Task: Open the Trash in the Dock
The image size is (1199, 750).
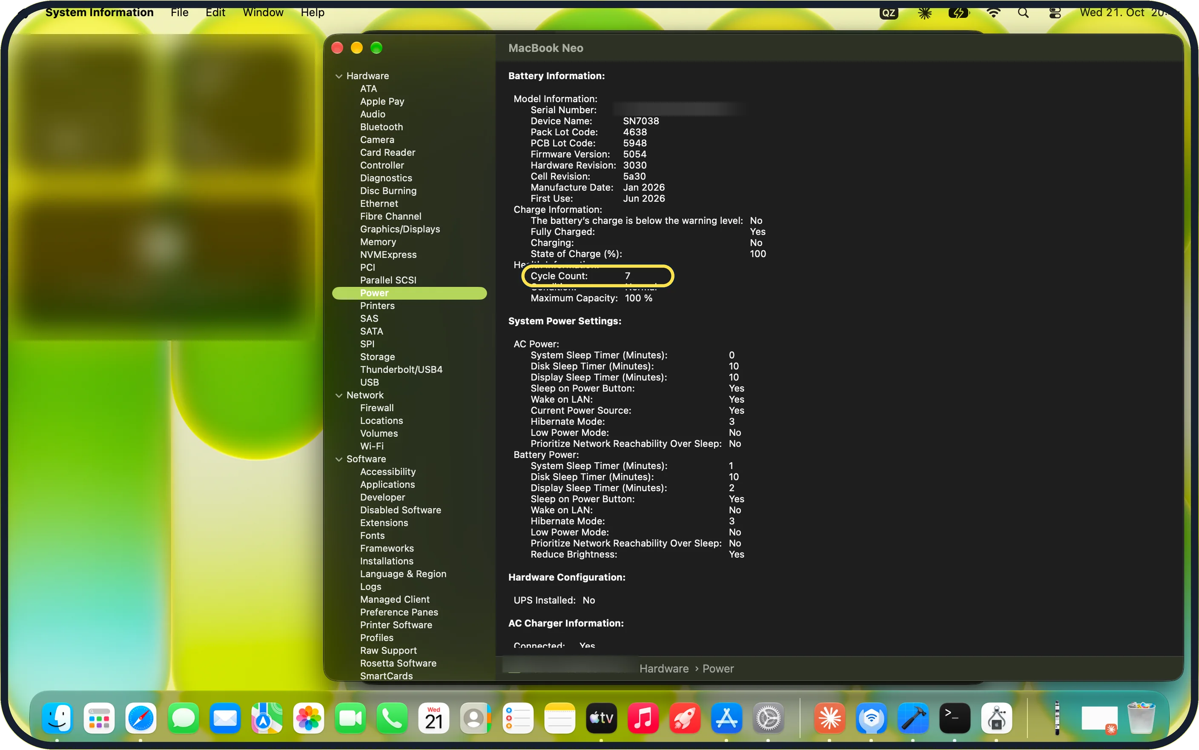Action: [x=1141, y=718]
